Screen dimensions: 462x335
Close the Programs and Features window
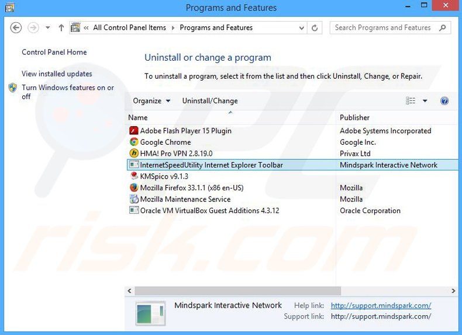tap(446, 6)
